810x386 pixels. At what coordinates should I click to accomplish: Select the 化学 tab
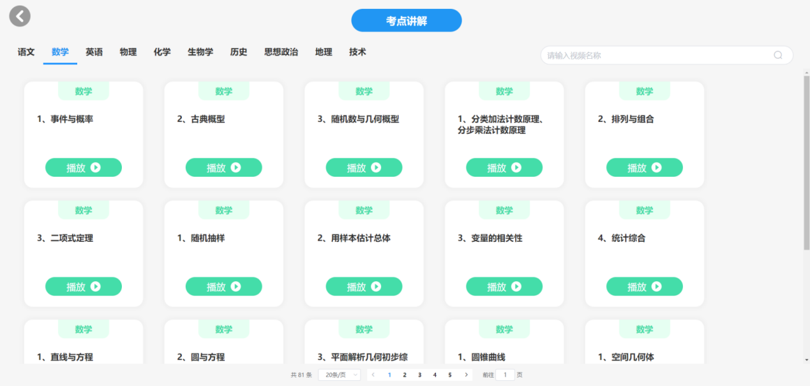(162, 52)
